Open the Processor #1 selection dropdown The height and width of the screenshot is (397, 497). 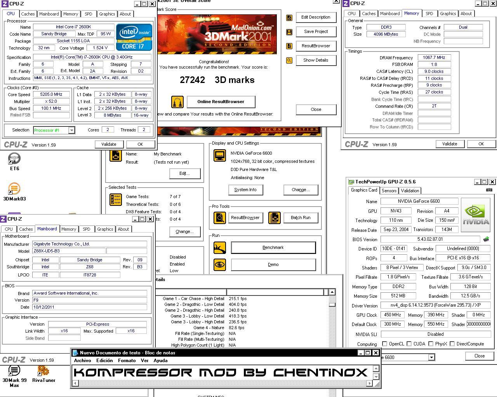(x=71, y=130)
